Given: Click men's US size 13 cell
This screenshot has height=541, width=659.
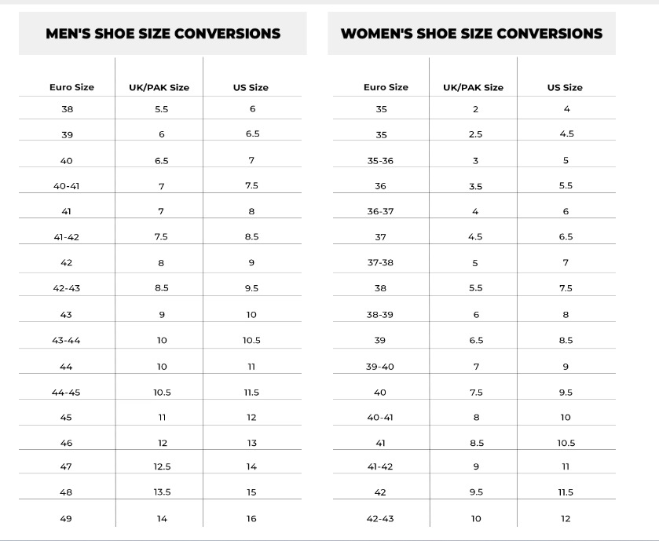Looking at the screenshot, I should pos(251,443).
